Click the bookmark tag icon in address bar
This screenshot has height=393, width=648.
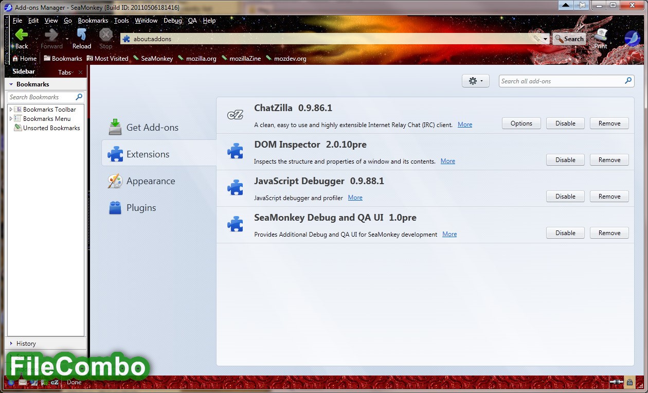(537, 39)
